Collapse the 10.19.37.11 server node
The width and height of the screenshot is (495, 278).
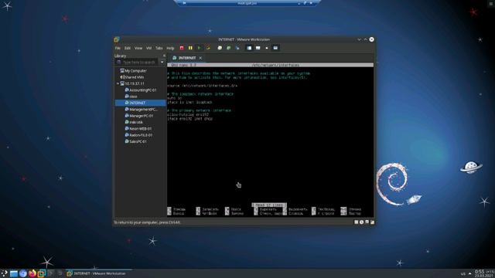pos(118,83)
